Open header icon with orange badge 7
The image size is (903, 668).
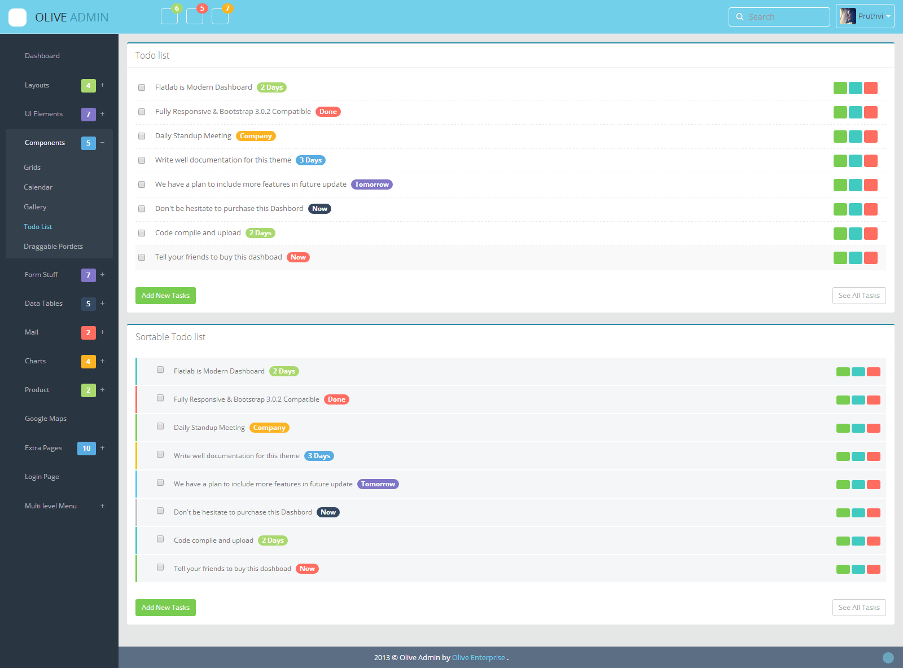(x=220, y=16)
